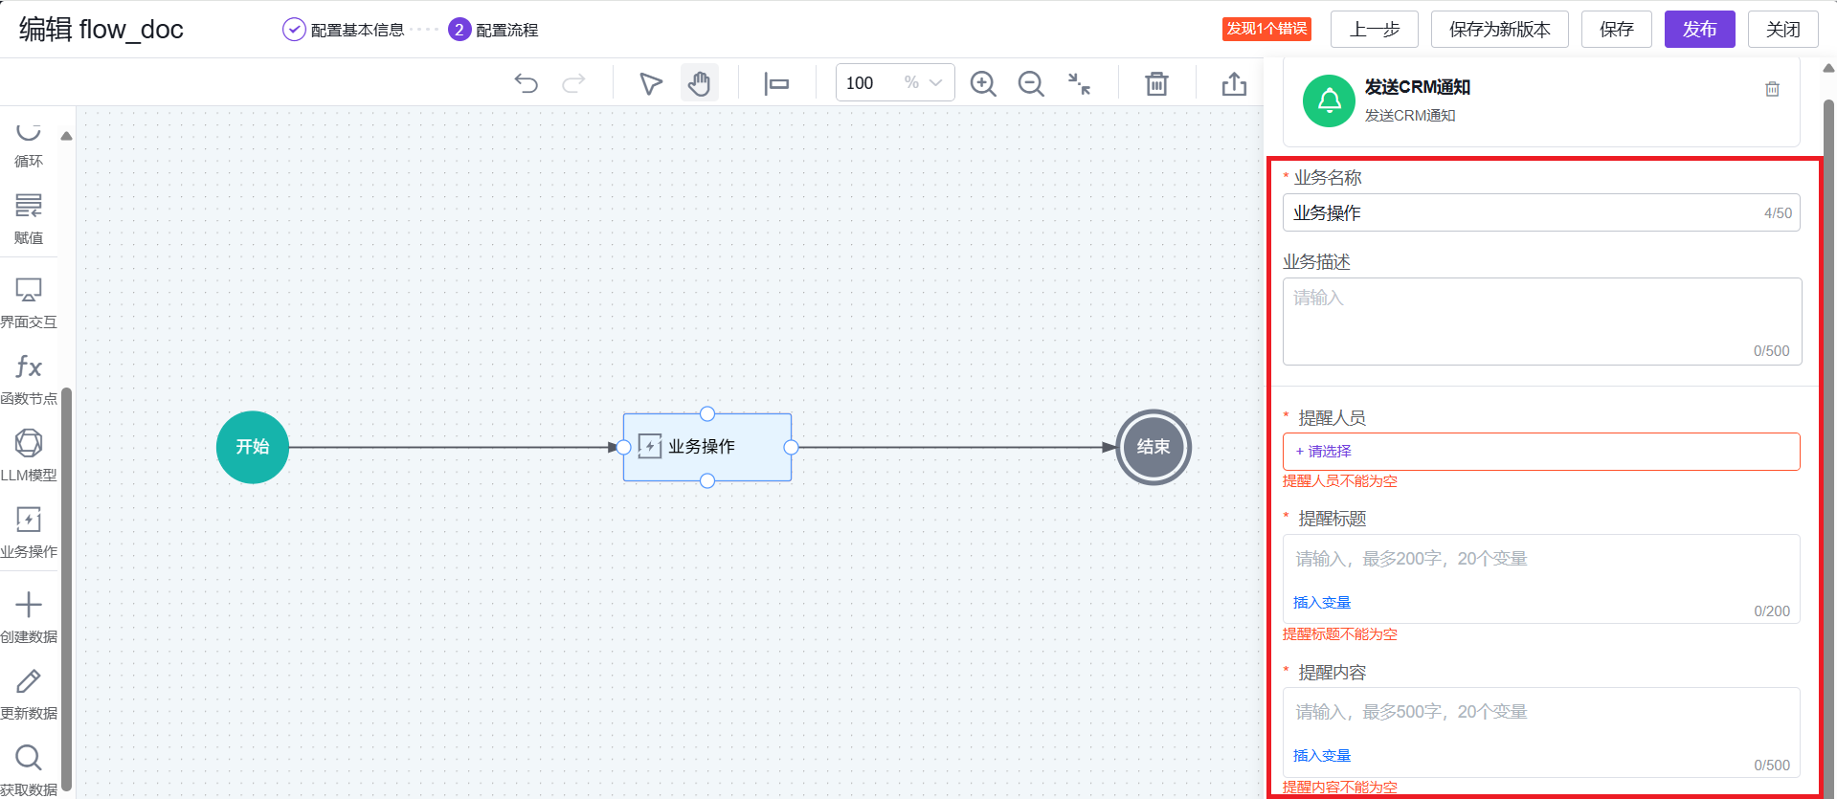Click the export share icon
This screenshot has width=1837, height=799.
click(x=1234, y=84)
